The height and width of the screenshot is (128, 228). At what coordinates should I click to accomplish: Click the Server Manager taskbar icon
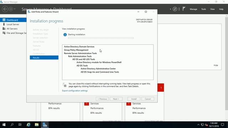[x=45, y=125]
